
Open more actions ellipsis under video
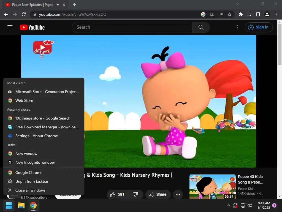[178, 195]
